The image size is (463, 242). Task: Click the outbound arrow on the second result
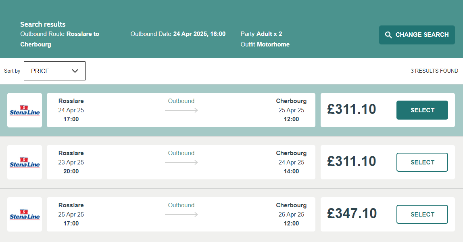coord(181,162)
